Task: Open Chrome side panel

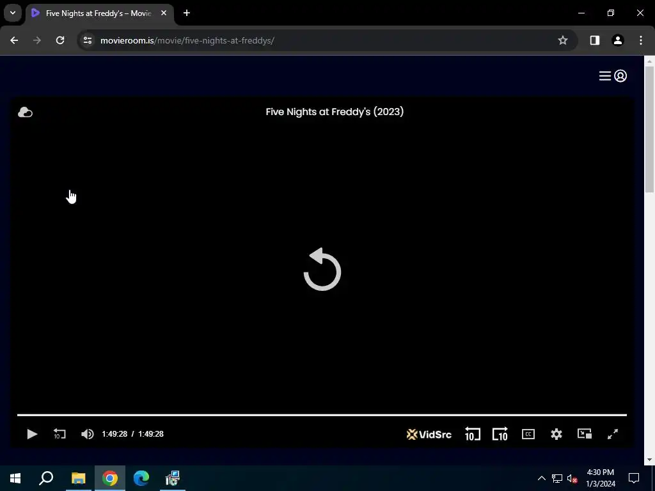Action: click(x=595, y=40)
